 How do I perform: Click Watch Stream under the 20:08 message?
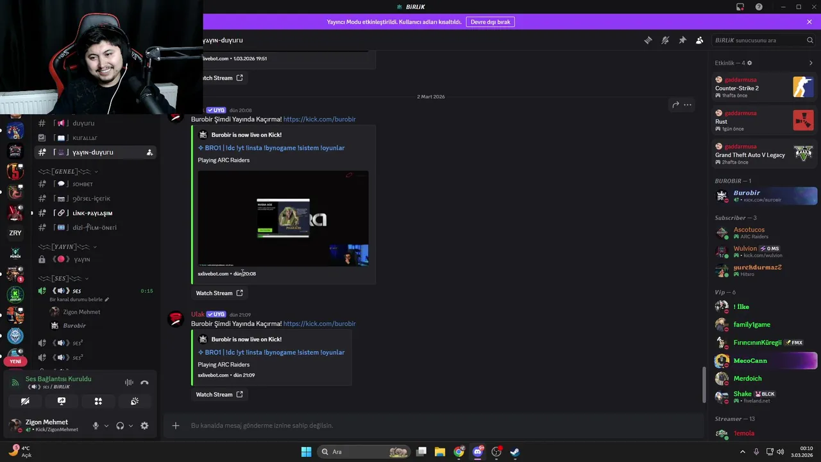219,293
